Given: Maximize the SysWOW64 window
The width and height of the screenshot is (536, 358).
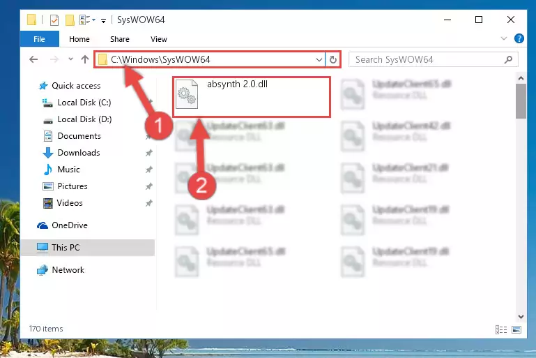Looking at the screenshot, I should tap(479, 20).
